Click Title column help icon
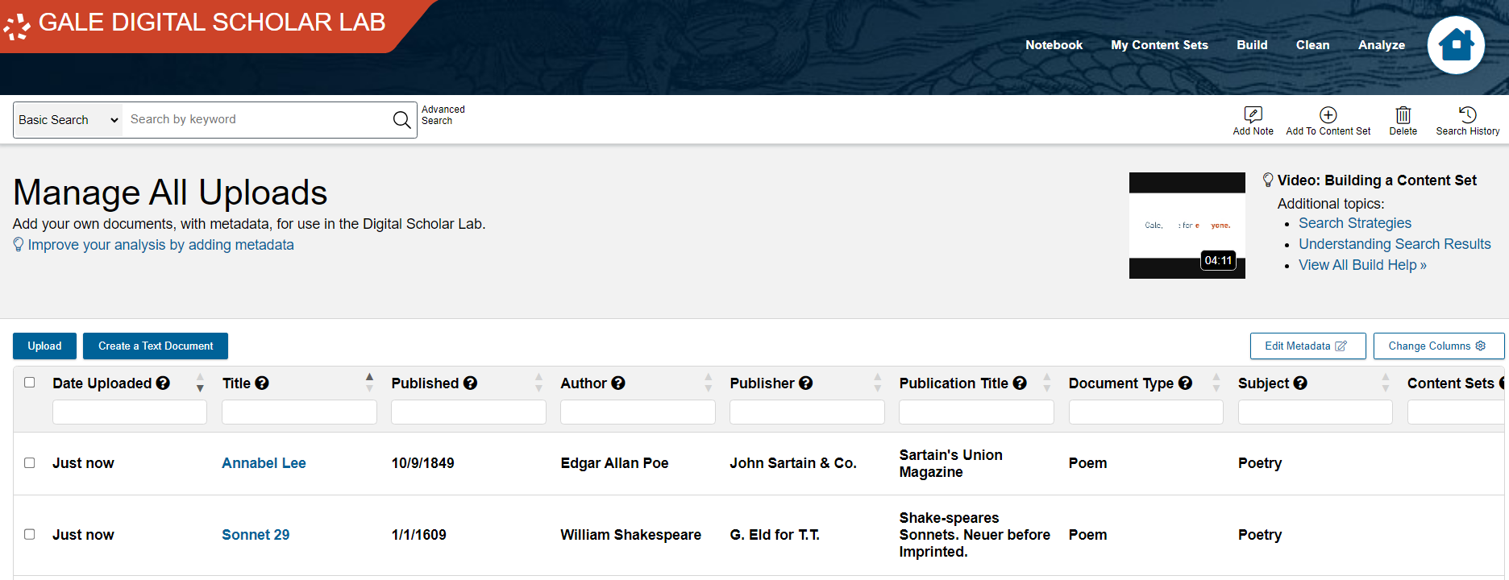The image size is (1509, 580). point(262,383)
